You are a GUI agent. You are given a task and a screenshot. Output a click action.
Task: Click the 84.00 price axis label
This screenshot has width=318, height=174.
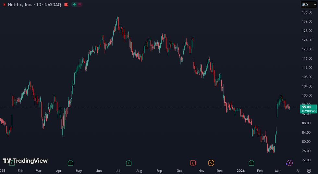point(306,132)
